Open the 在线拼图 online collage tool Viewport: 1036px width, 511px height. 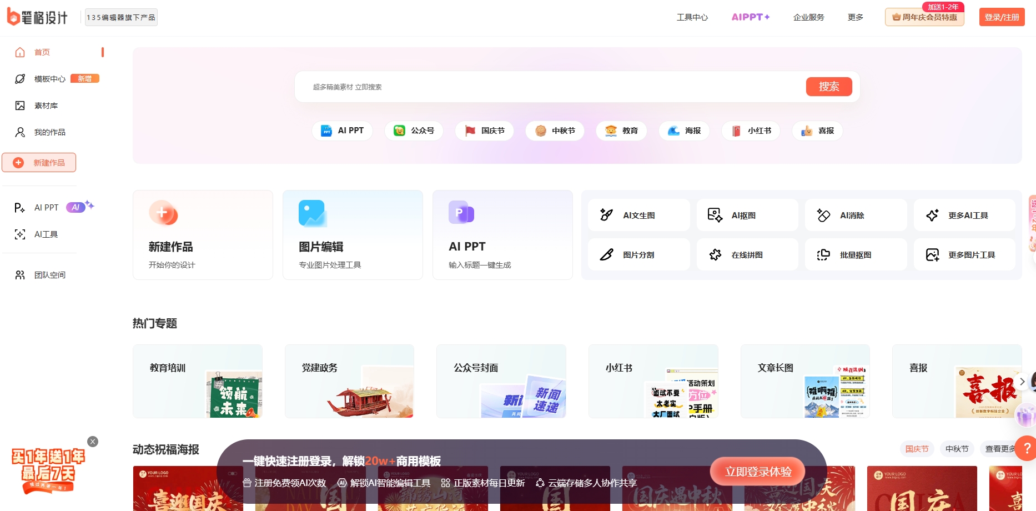(747, 254)
